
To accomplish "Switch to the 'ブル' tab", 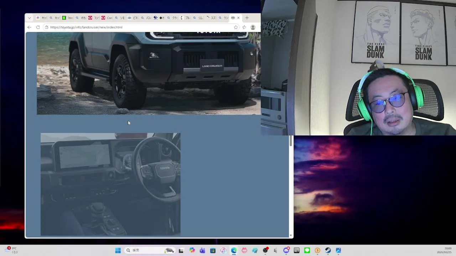I will coord(185,18).
